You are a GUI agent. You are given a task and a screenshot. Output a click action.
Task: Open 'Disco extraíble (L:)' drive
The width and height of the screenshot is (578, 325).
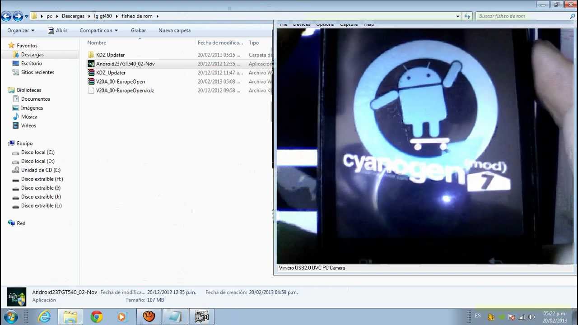41,205
